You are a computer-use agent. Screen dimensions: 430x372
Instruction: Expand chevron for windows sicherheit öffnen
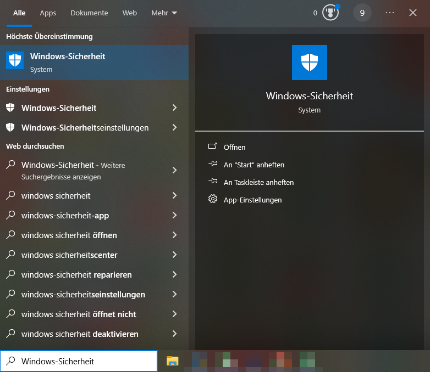pos(175,235)
